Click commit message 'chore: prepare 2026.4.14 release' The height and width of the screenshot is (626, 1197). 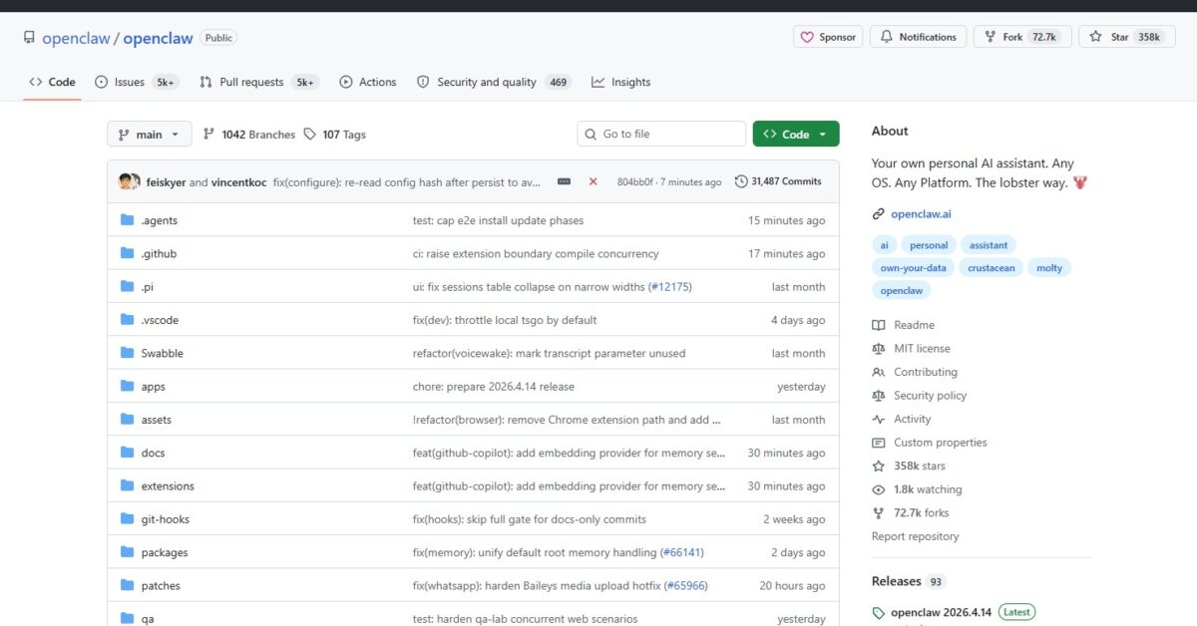coord(494,387)
